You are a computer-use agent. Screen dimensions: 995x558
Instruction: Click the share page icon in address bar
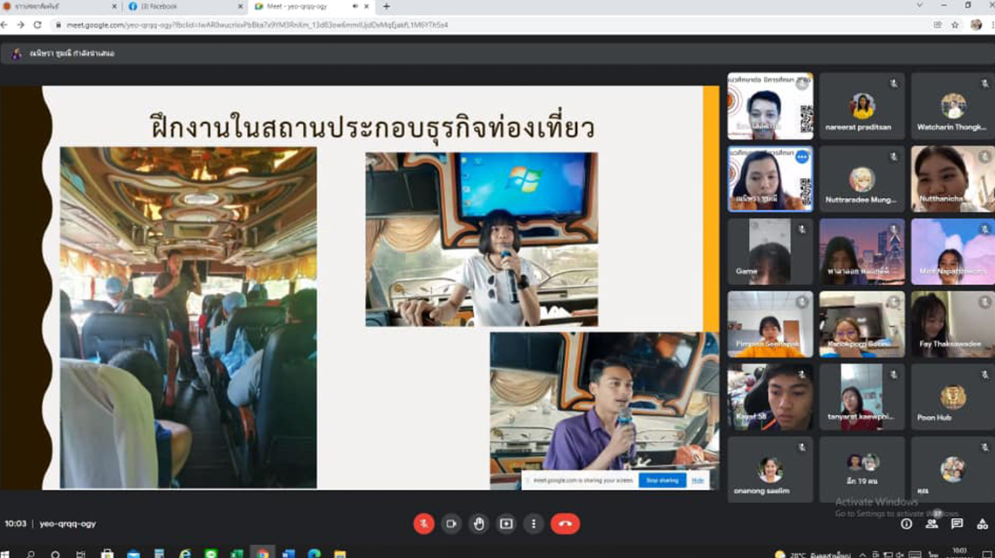tap(937, 24)
